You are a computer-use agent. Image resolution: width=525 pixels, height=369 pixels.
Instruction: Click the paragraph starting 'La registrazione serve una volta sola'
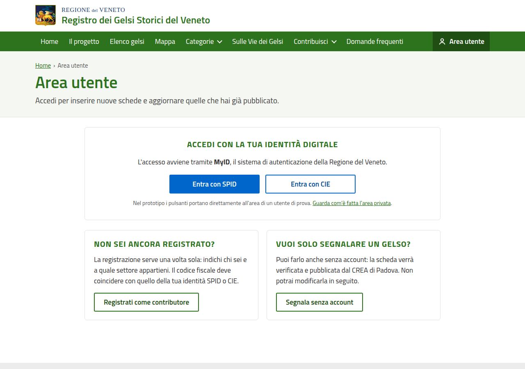click(171, 270)
